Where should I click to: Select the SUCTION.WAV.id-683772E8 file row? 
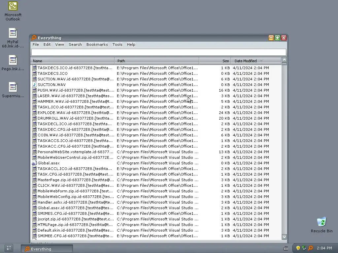[x=156, y=79]
